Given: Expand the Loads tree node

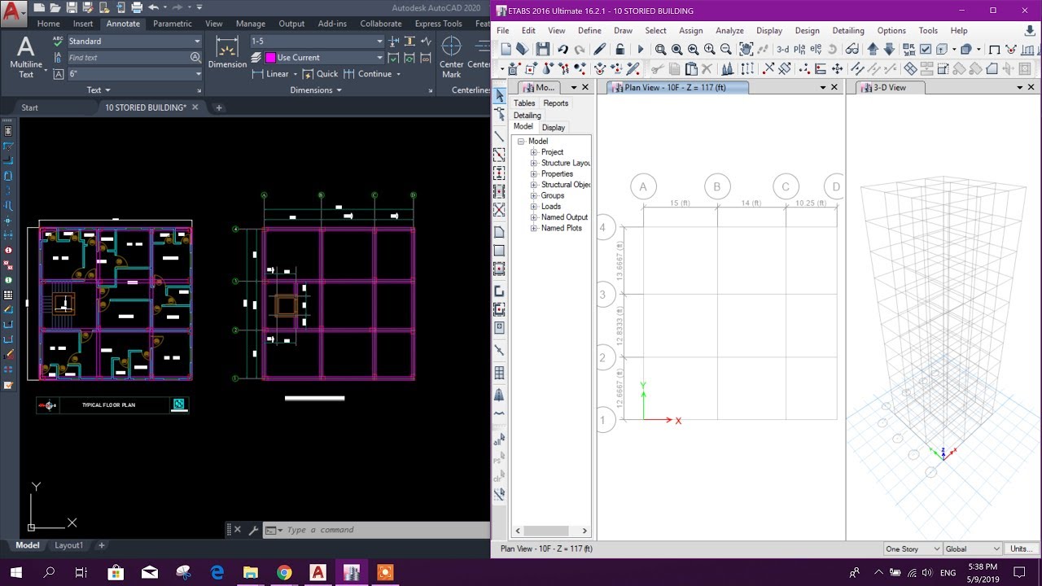Looking at the screenshot, I should click(533, 206).
